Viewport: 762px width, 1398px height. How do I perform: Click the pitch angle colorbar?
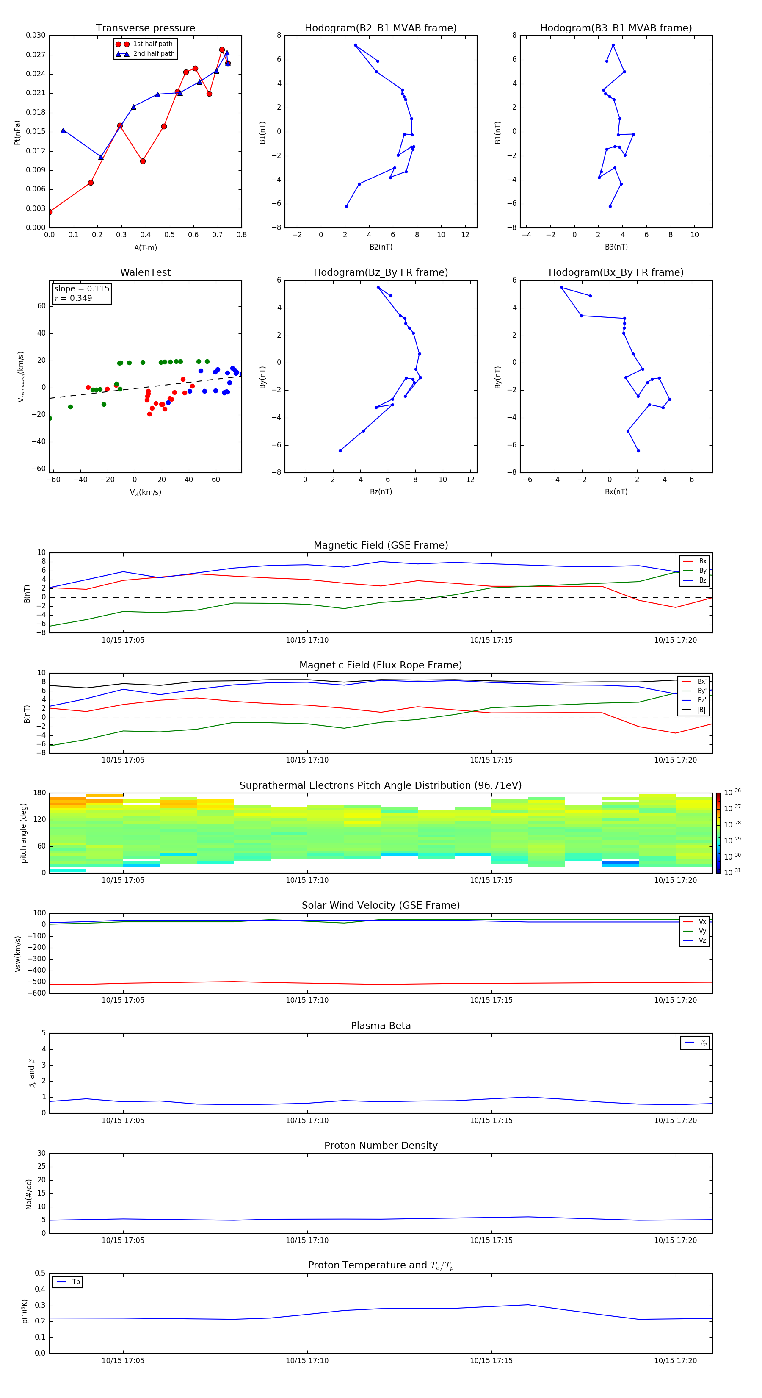tap(718, 833)
